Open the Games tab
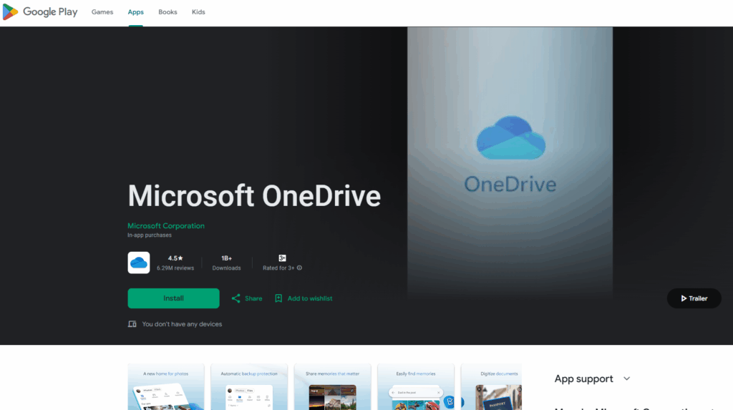The image size is (733, 410). [102, 12]
